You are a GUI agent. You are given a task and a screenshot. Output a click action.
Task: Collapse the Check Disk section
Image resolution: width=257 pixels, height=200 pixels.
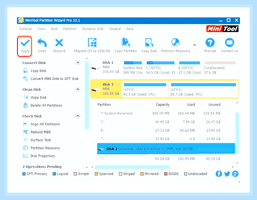(78, 116)
